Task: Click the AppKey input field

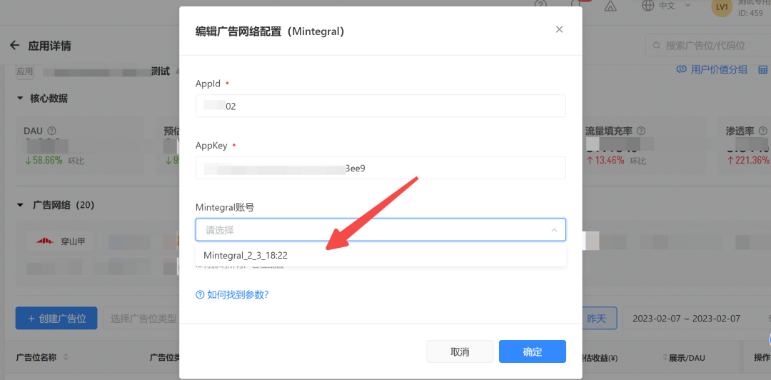Action: point(381,168)
